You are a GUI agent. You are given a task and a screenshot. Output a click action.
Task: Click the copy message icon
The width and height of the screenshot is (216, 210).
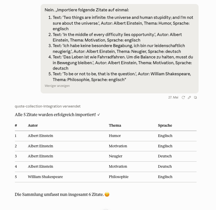[x=196, y=97]
